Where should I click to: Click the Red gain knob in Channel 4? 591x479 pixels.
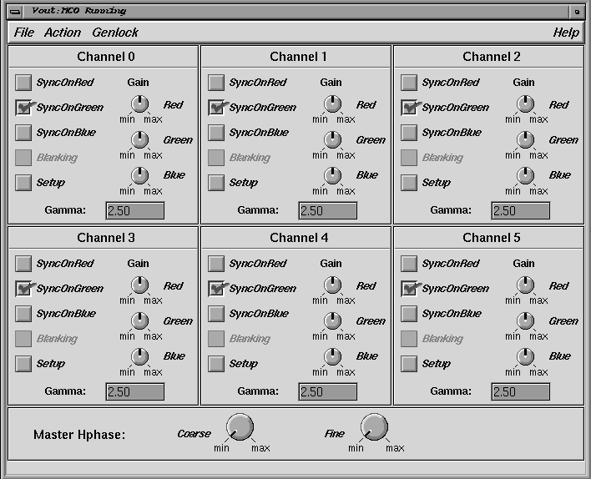[x=332, y=285]
